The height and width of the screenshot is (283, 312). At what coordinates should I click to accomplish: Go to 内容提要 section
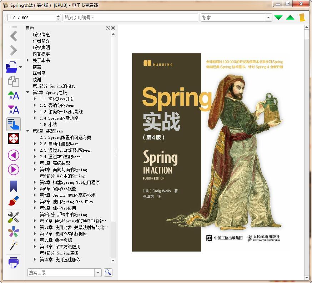pos(41,54)
